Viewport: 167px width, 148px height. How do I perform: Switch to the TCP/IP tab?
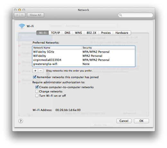[55, 33]
